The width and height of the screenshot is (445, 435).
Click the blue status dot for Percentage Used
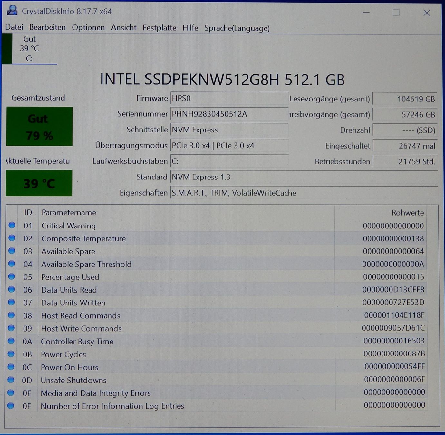pyautogui.click(x=12, y=276)
